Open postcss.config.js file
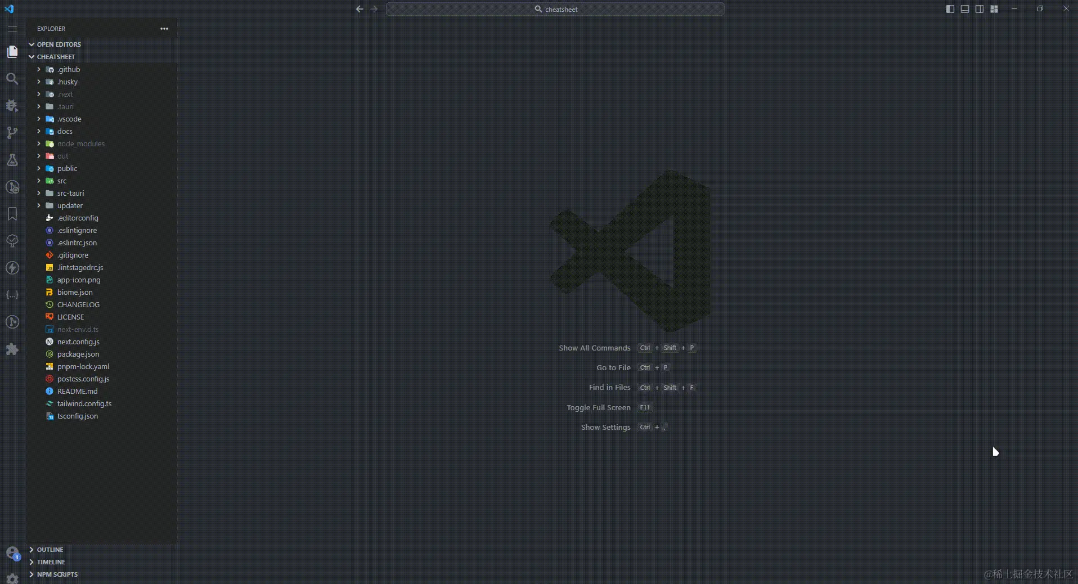This screenshot has height=584, width=1078. (101, 379)
